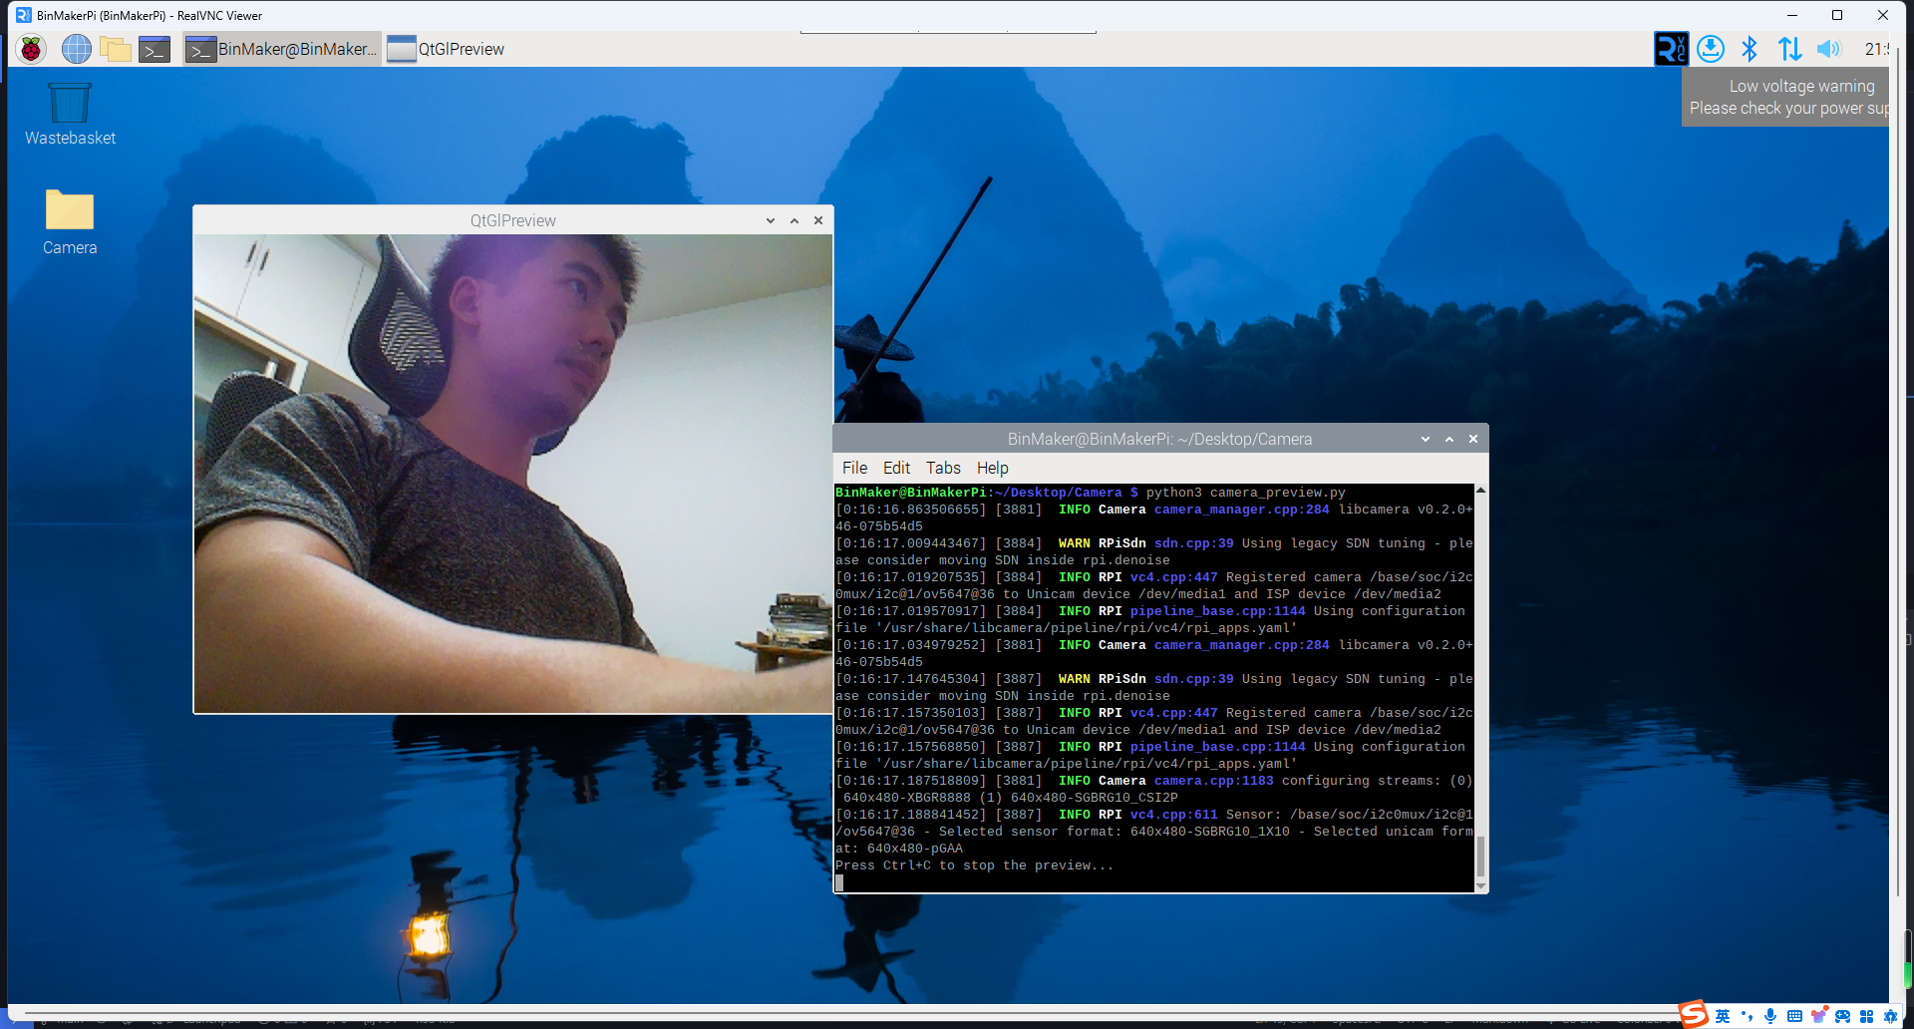Open terminal window menu chevron

click(1426, 439)
